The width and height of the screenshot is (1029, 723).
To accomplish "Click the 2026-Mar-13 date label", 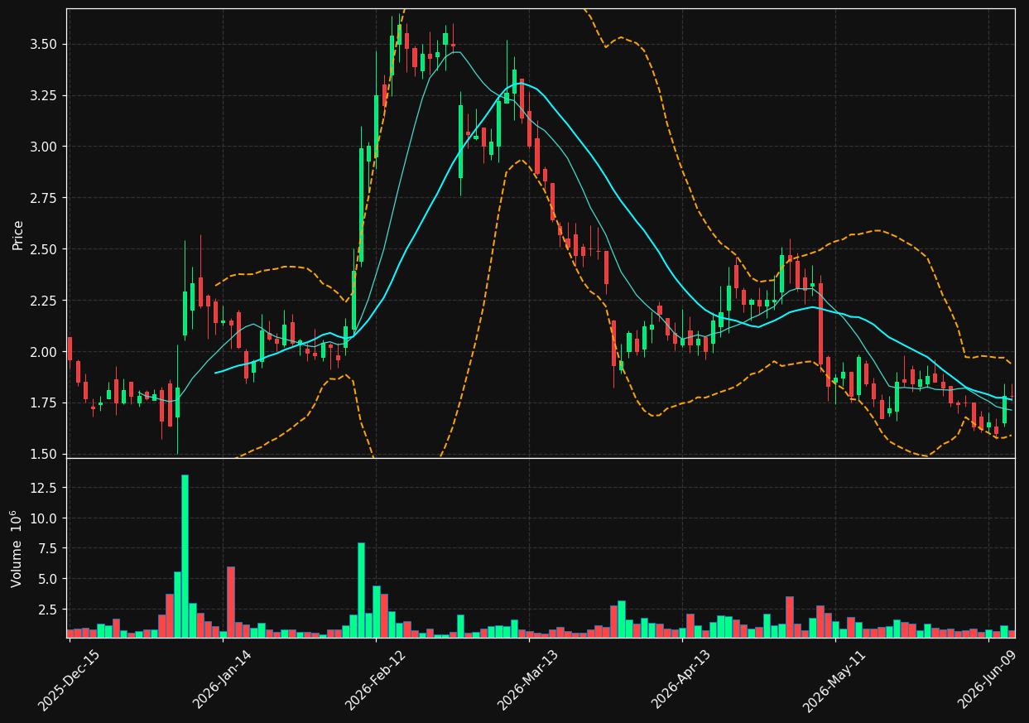I will [x=528, y=680].
